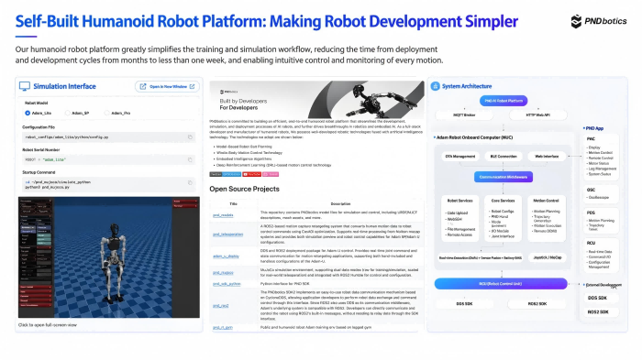Open the pnd_teleoperation repository link
This screenshot has height=360, width=642.
[x=227, y=235]
